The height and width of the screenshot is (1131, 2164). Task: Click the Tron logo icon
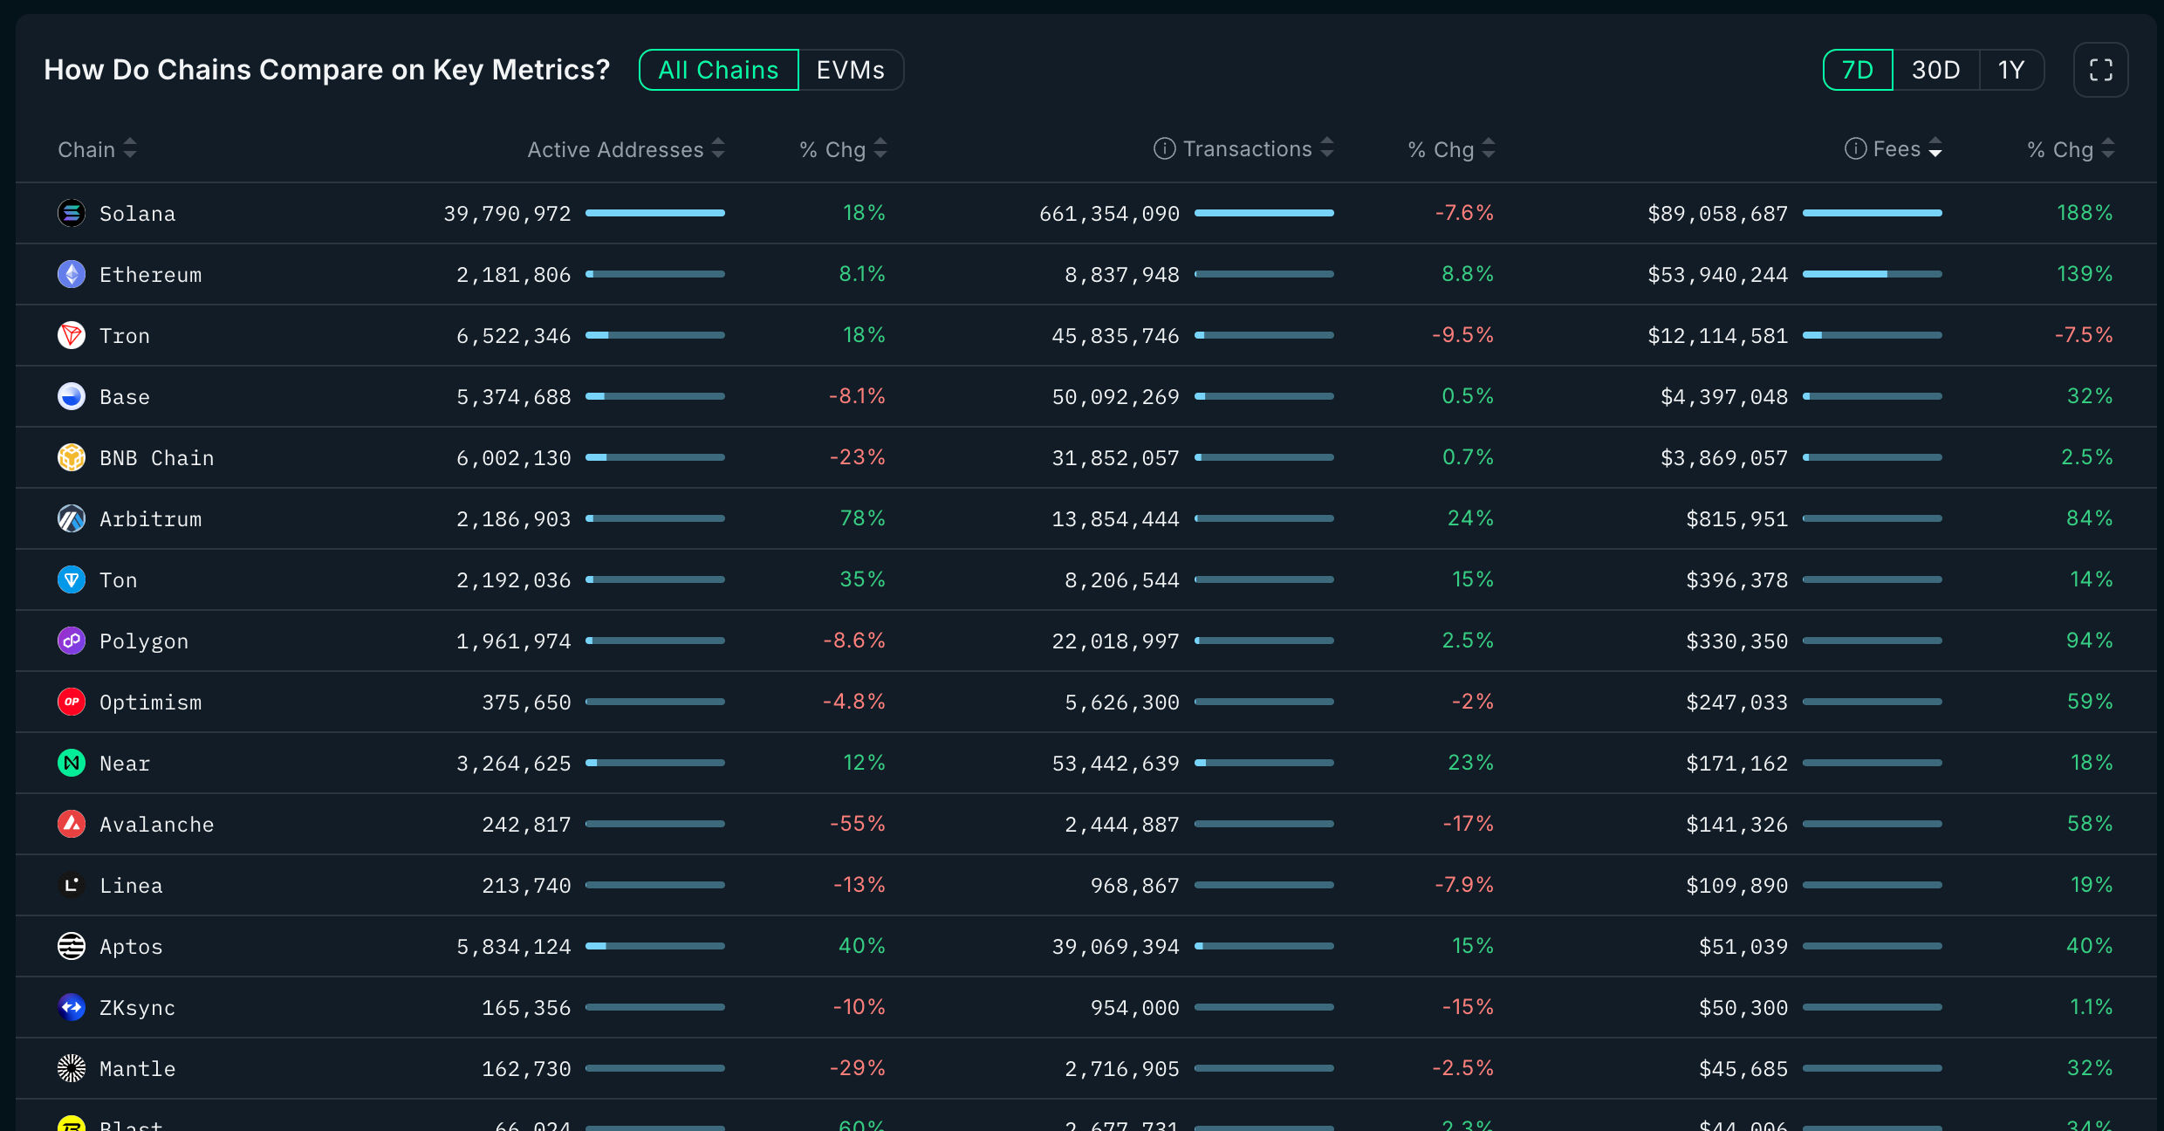[72, 335]
